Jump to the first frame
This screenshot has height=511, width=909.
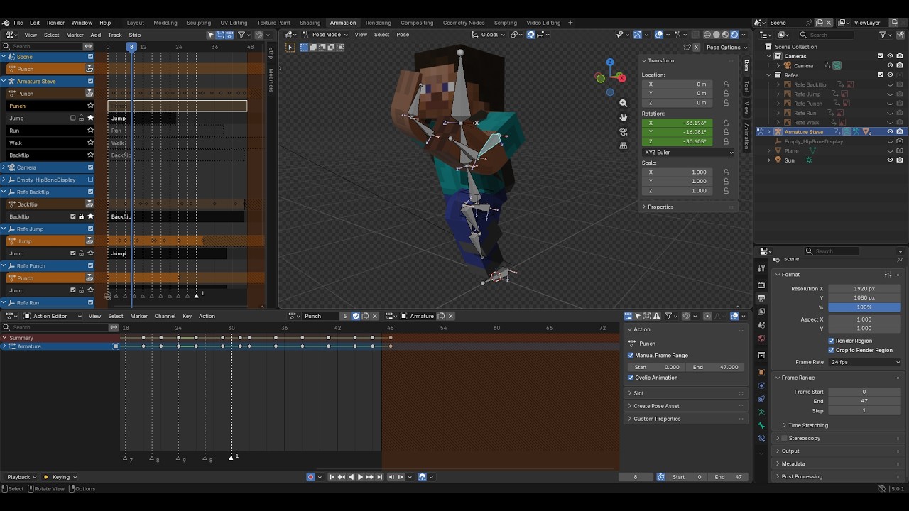click(x=332, y=477)
